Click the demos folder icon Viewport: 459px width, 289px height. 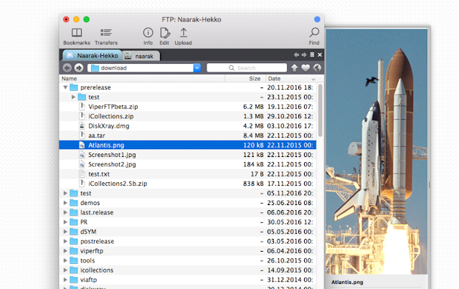(x=74, y=203)
